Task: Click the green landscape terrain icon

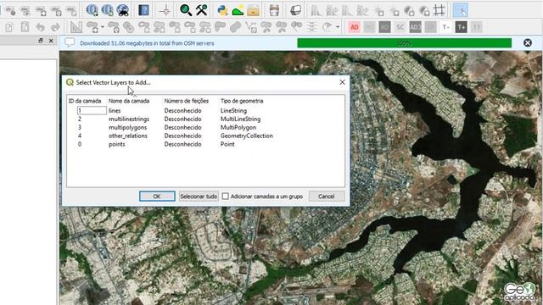Action: pos(238,11)
